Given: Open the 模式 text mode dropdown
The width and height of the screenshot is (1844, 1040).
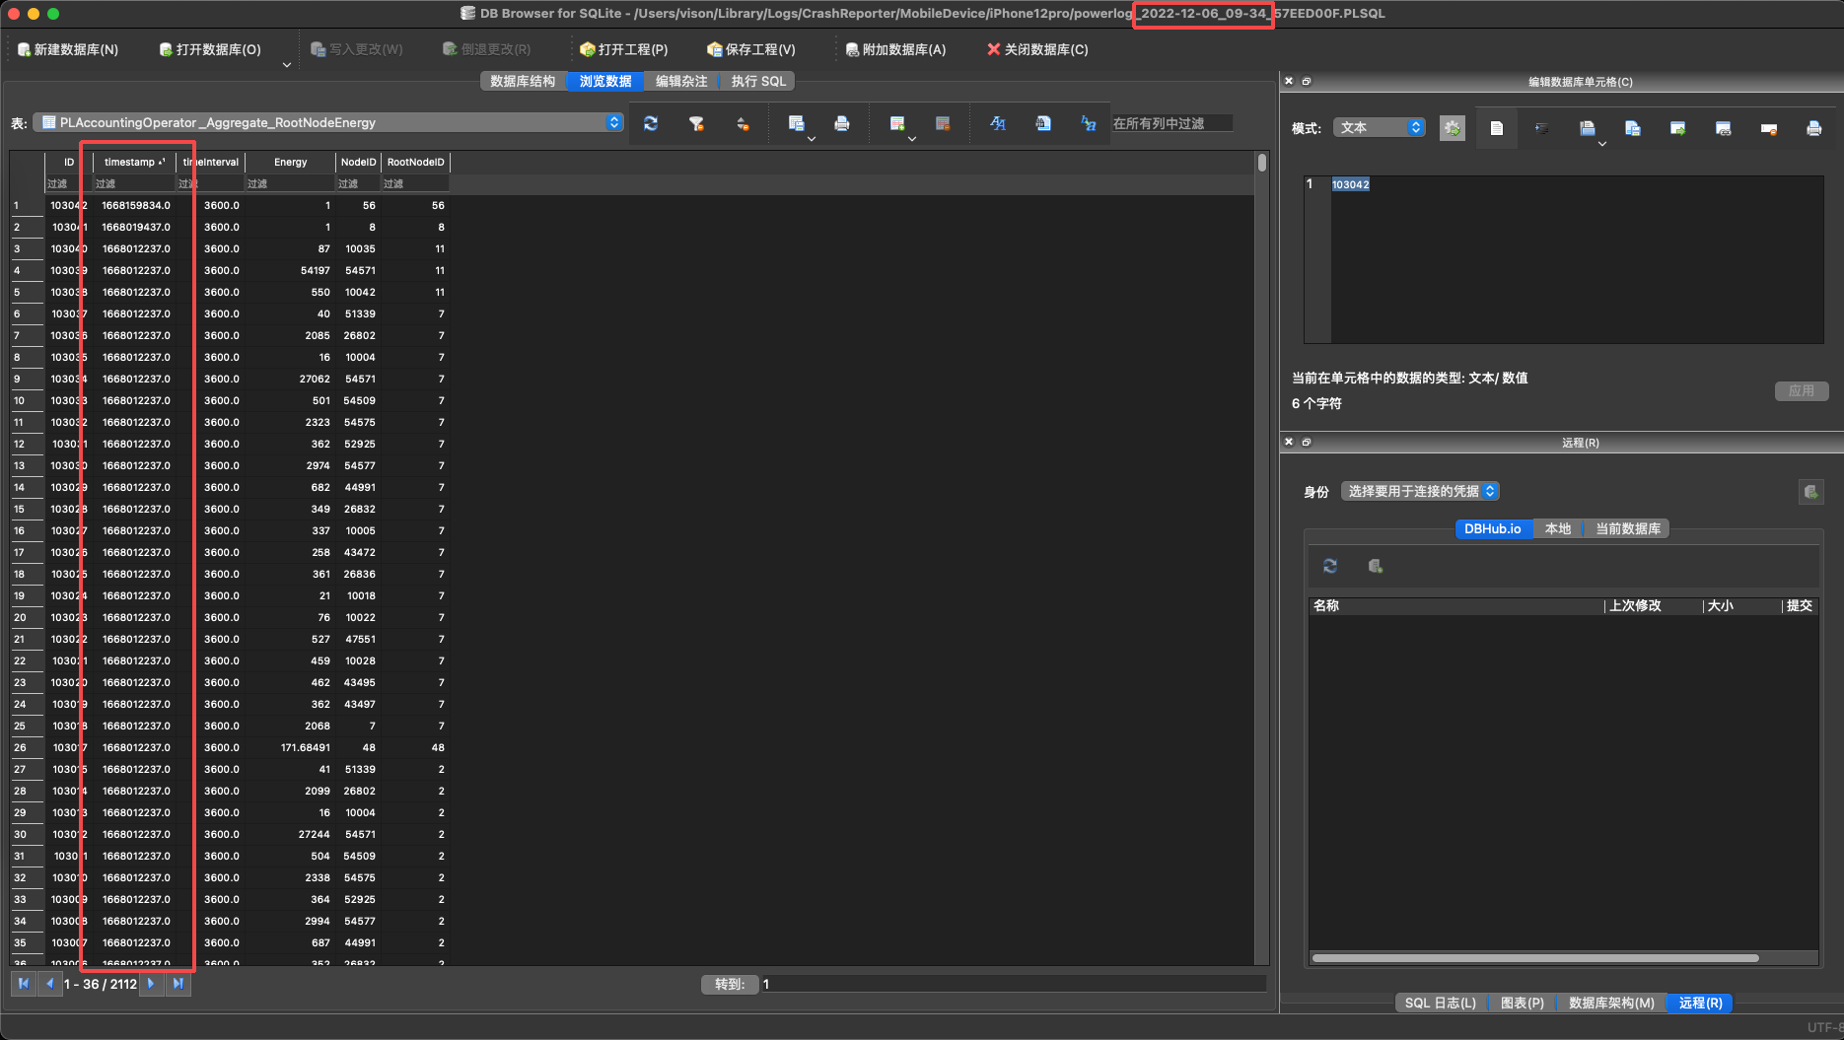Looking at the screenshot, I should (x=1379, y=127).
